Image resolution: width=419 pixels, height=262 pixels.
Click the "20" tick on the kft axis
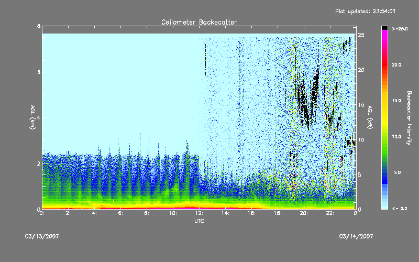point(361,70)
